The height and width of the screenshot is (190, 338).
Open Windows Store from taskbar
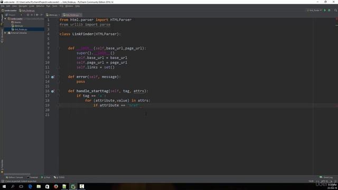point(47,186)
